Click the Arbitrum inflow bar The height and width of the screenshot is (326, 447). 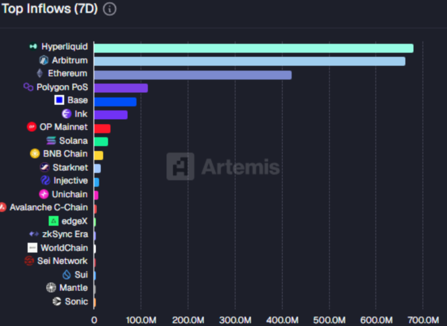coord(249,62)
